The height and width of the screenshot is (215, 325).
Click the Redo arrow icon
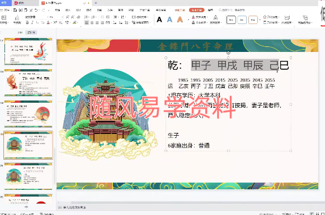click(44, 10)
